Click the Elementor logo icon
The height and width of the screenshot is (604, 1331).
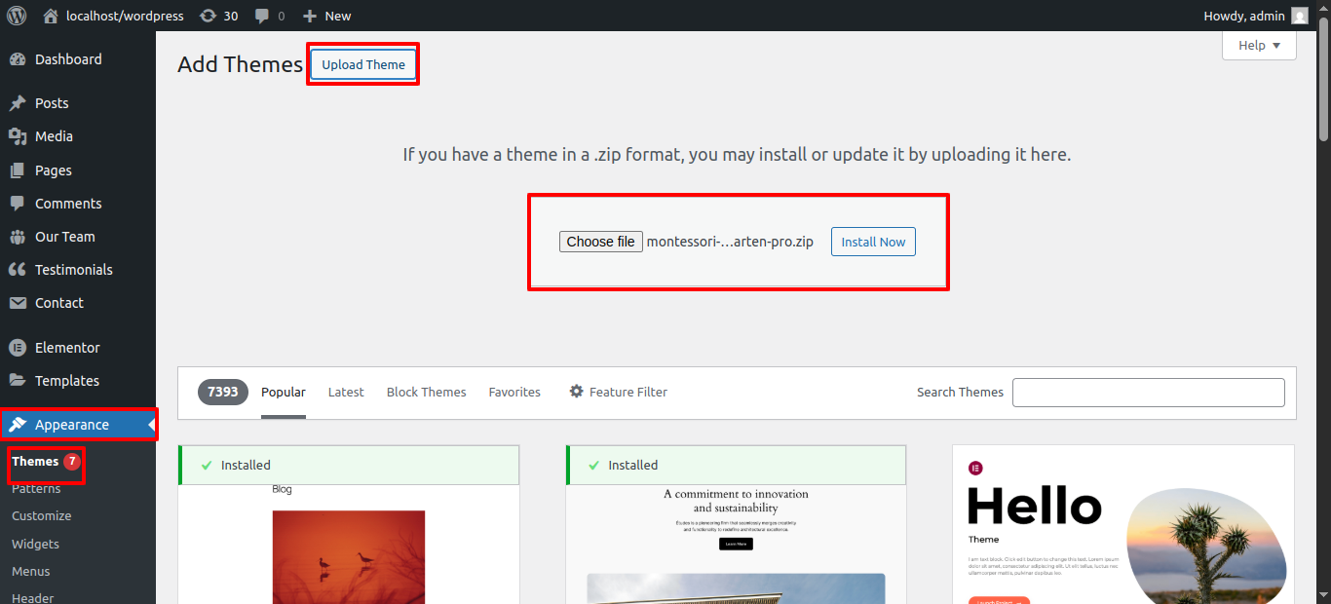tap(18, 348)
